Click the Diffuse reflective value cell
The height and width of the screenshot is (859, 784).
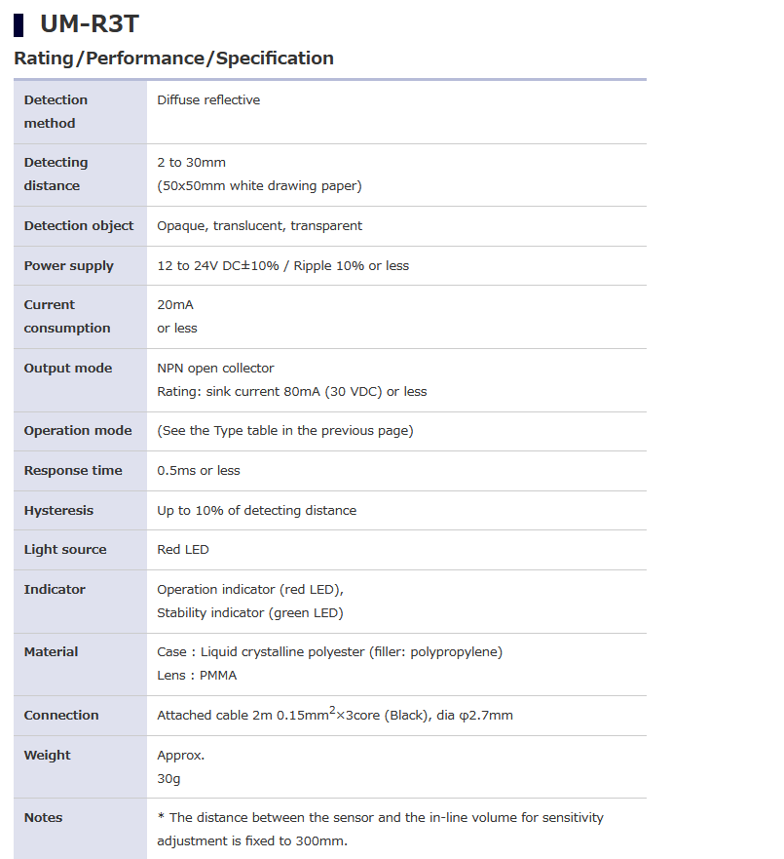208,99
